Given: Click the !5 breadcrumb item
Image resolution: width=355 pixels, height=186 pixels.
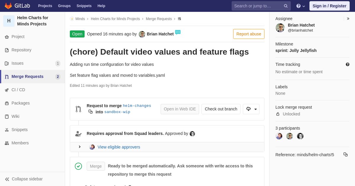Looking at the screenshot, I should [x=179, y=19].
